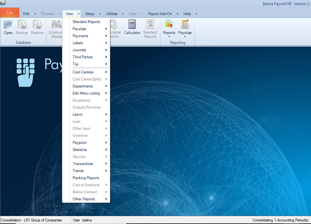
Task: Expand the Help menu dropdown arrow
Action: tap(197, 14)
